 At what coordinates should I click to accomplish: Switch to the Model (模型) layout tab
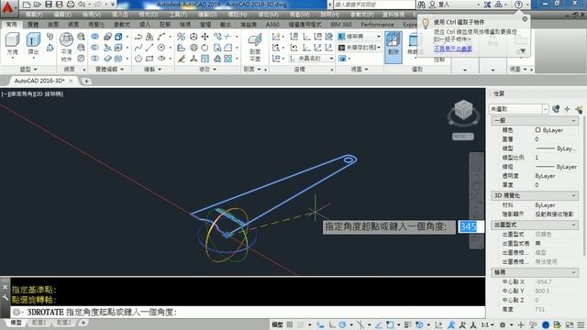[x=17, y=323]
